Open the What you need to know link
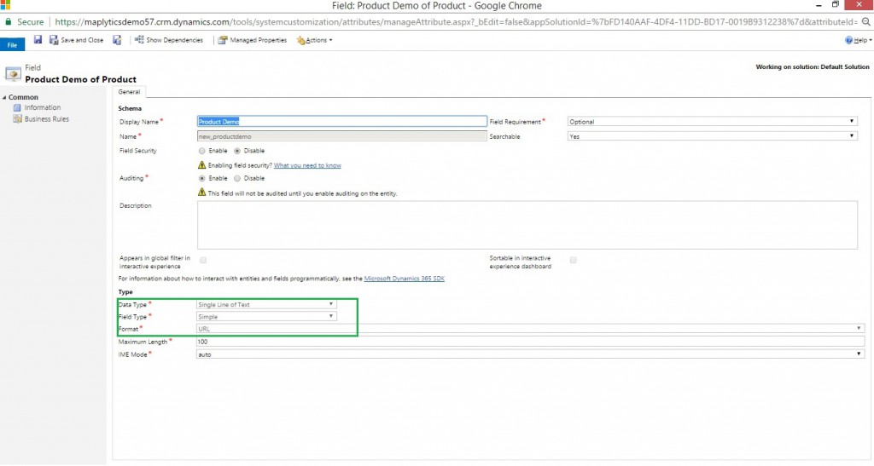Viewport: 874px width, 466px height. click(307, 165)
